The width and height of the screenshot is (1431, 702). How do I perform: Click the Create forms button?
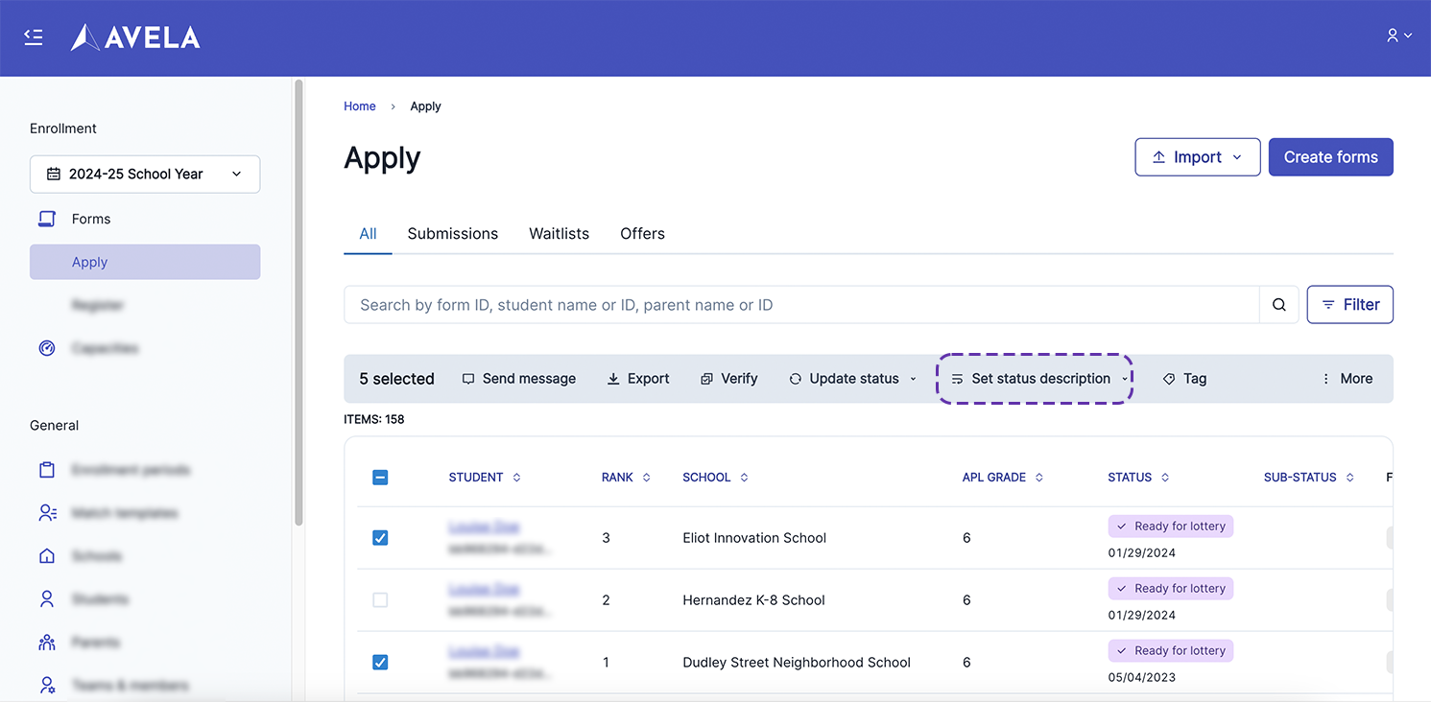click(1330, 157)
